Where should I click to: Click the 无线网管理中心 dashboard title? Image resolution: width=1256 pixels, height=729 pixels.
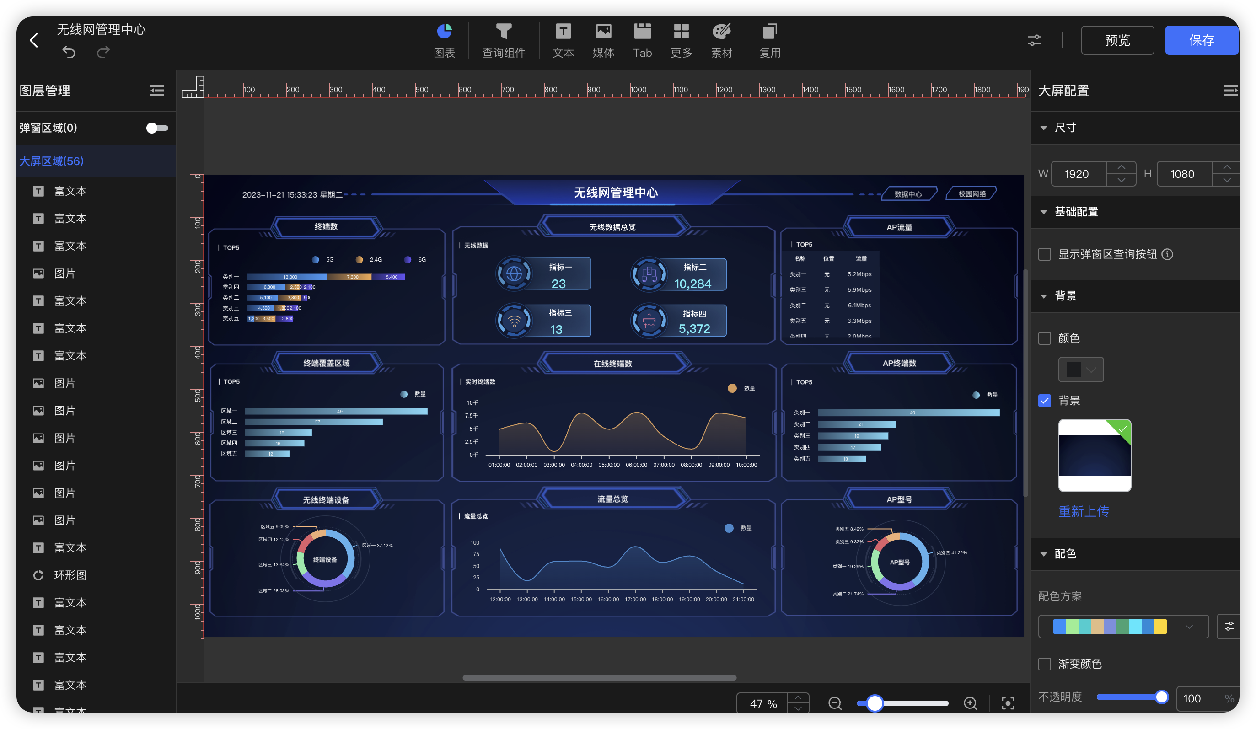point(616,193)
